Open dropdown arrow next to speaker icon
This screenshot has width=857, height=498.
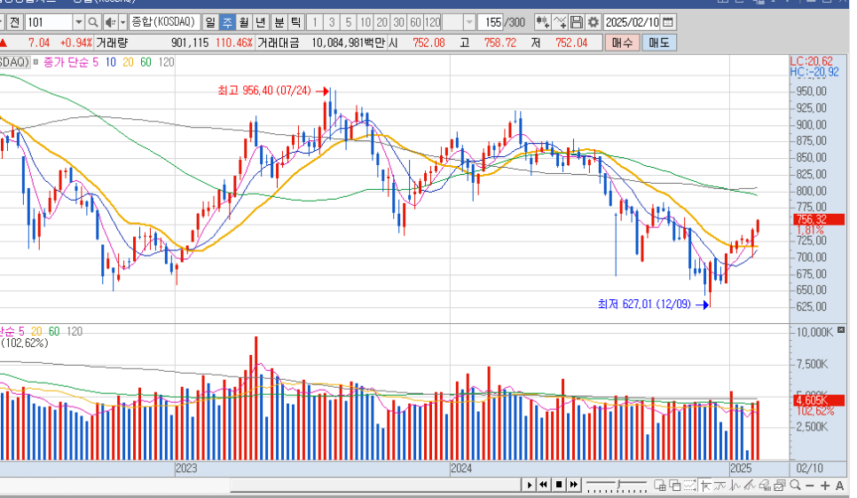(122, 21)
